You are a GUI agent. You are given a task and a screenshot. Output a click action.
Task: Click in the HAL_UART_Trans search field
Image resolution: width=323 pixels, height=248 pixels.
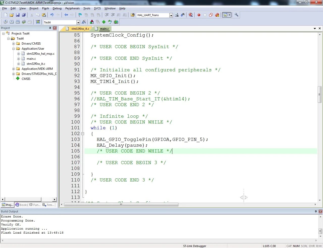pos(153,15)
